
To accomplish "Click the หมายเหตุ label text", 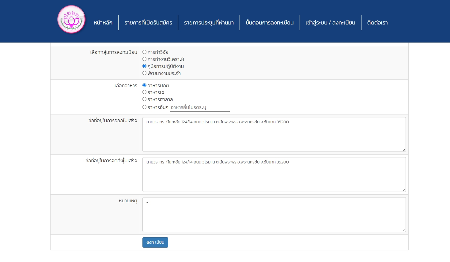I will coord(128,201).
